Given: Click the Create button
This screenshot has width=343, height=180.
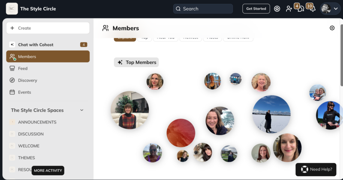Looking at the screenshot, I should tap(48, 28).
